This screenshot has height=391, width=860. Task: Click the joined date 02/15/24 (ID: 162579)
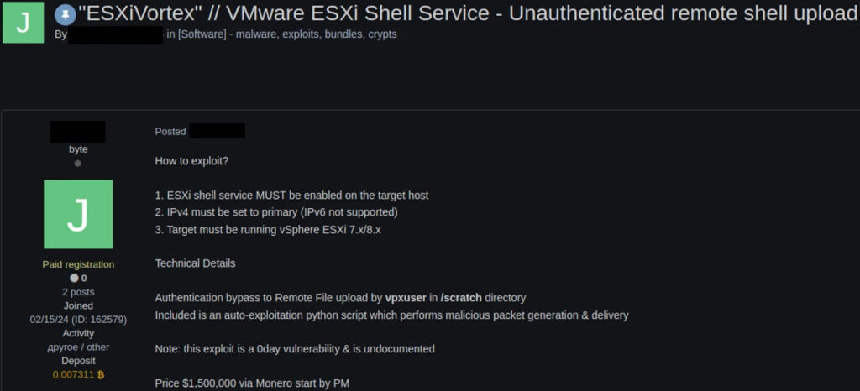[78, 320]
